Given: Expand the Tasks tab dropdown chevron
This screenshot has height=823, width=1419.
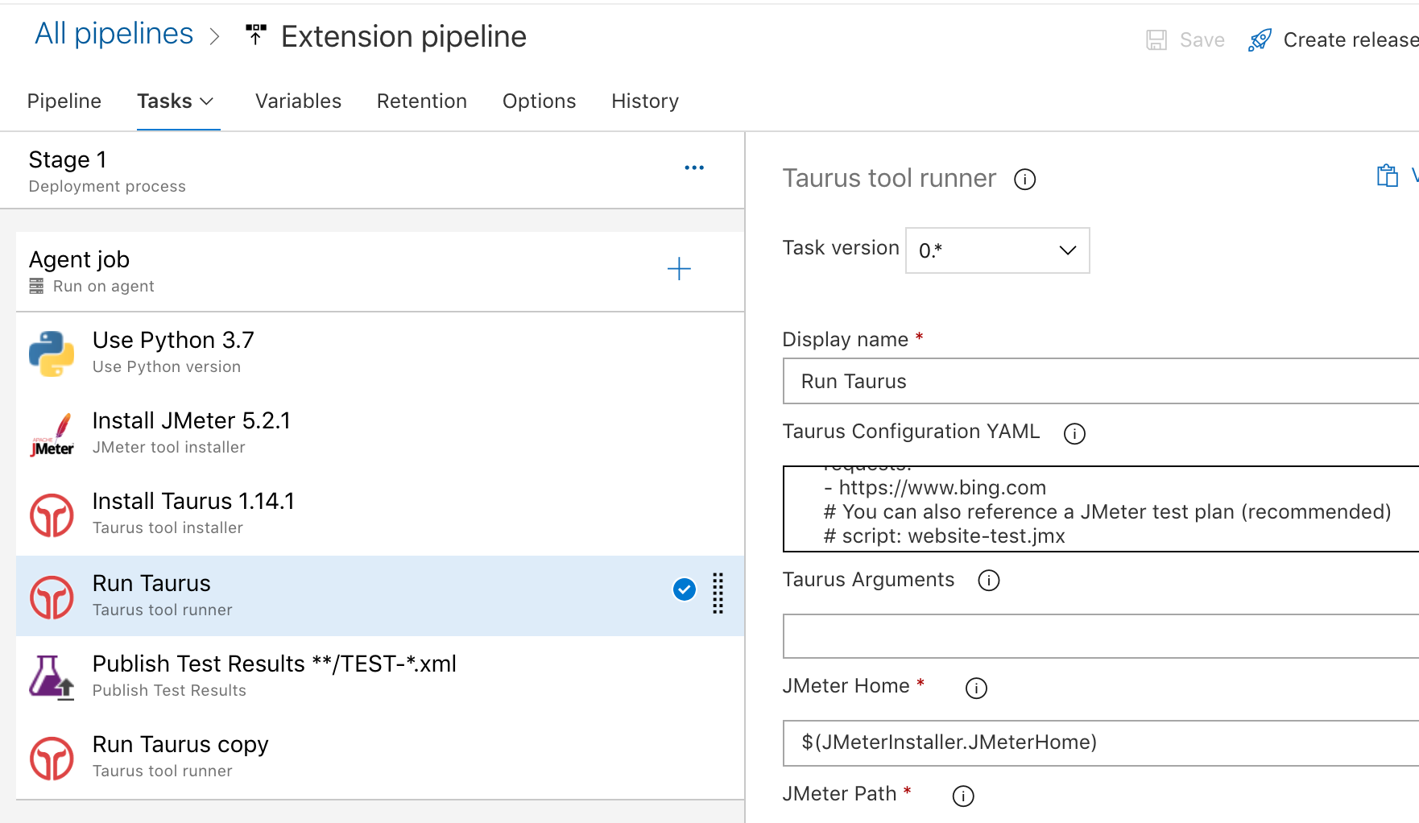Looking at the screenshot, I should click(207, 101).
